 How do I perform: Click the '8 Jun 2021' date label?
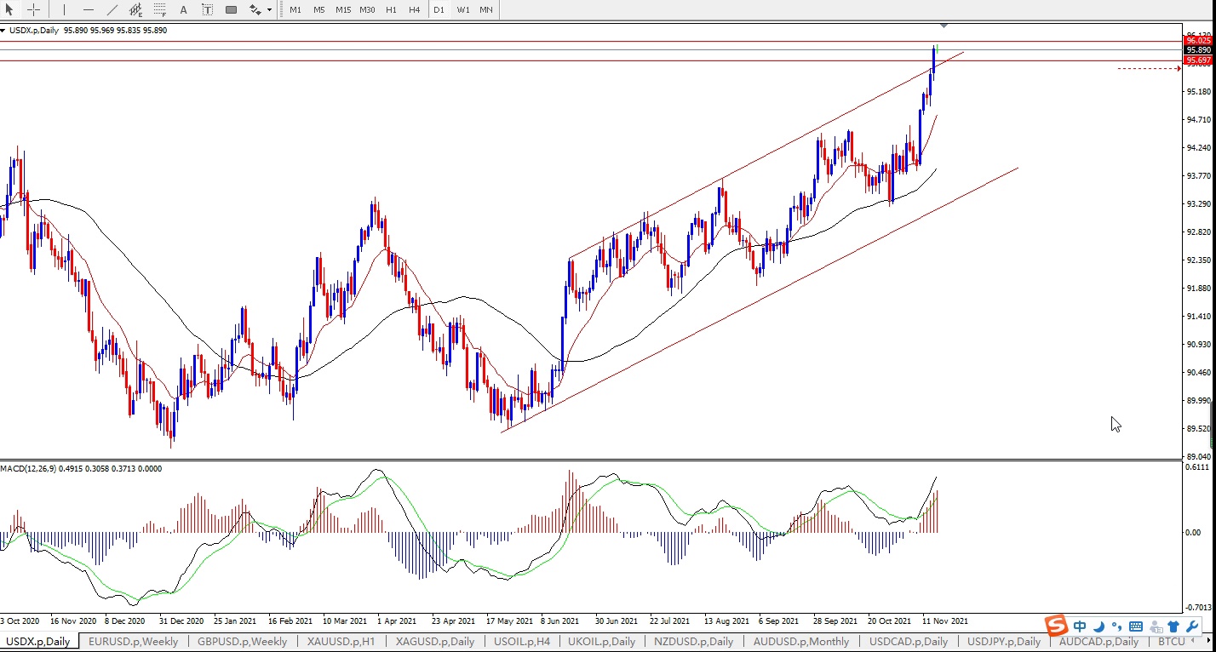559,621
